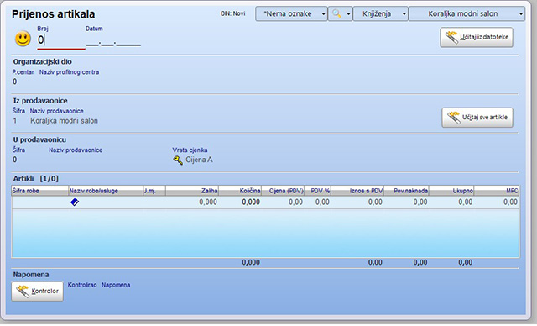537x326 pixels.
Task: Click Koraljka modni salon store name in Iz prodavaonice
Action: [64, 121]
